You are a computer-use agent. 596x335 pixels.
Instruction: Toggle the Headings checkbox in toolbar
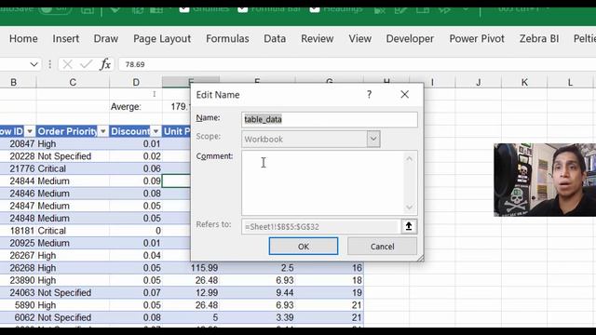pos(315,9)
